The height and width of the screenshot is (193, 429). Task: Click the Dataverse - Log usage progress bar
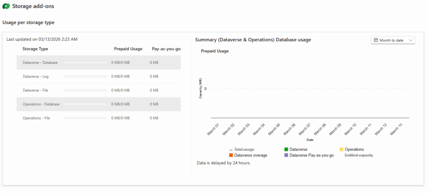(85, 77)
